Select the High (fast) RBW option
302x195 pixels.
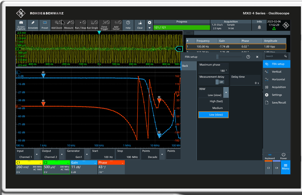point(216,101)
